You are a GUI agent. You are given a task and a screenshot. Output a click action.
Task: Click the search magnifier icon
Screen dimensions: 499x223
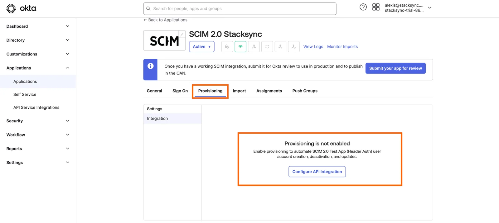(148, 9)
